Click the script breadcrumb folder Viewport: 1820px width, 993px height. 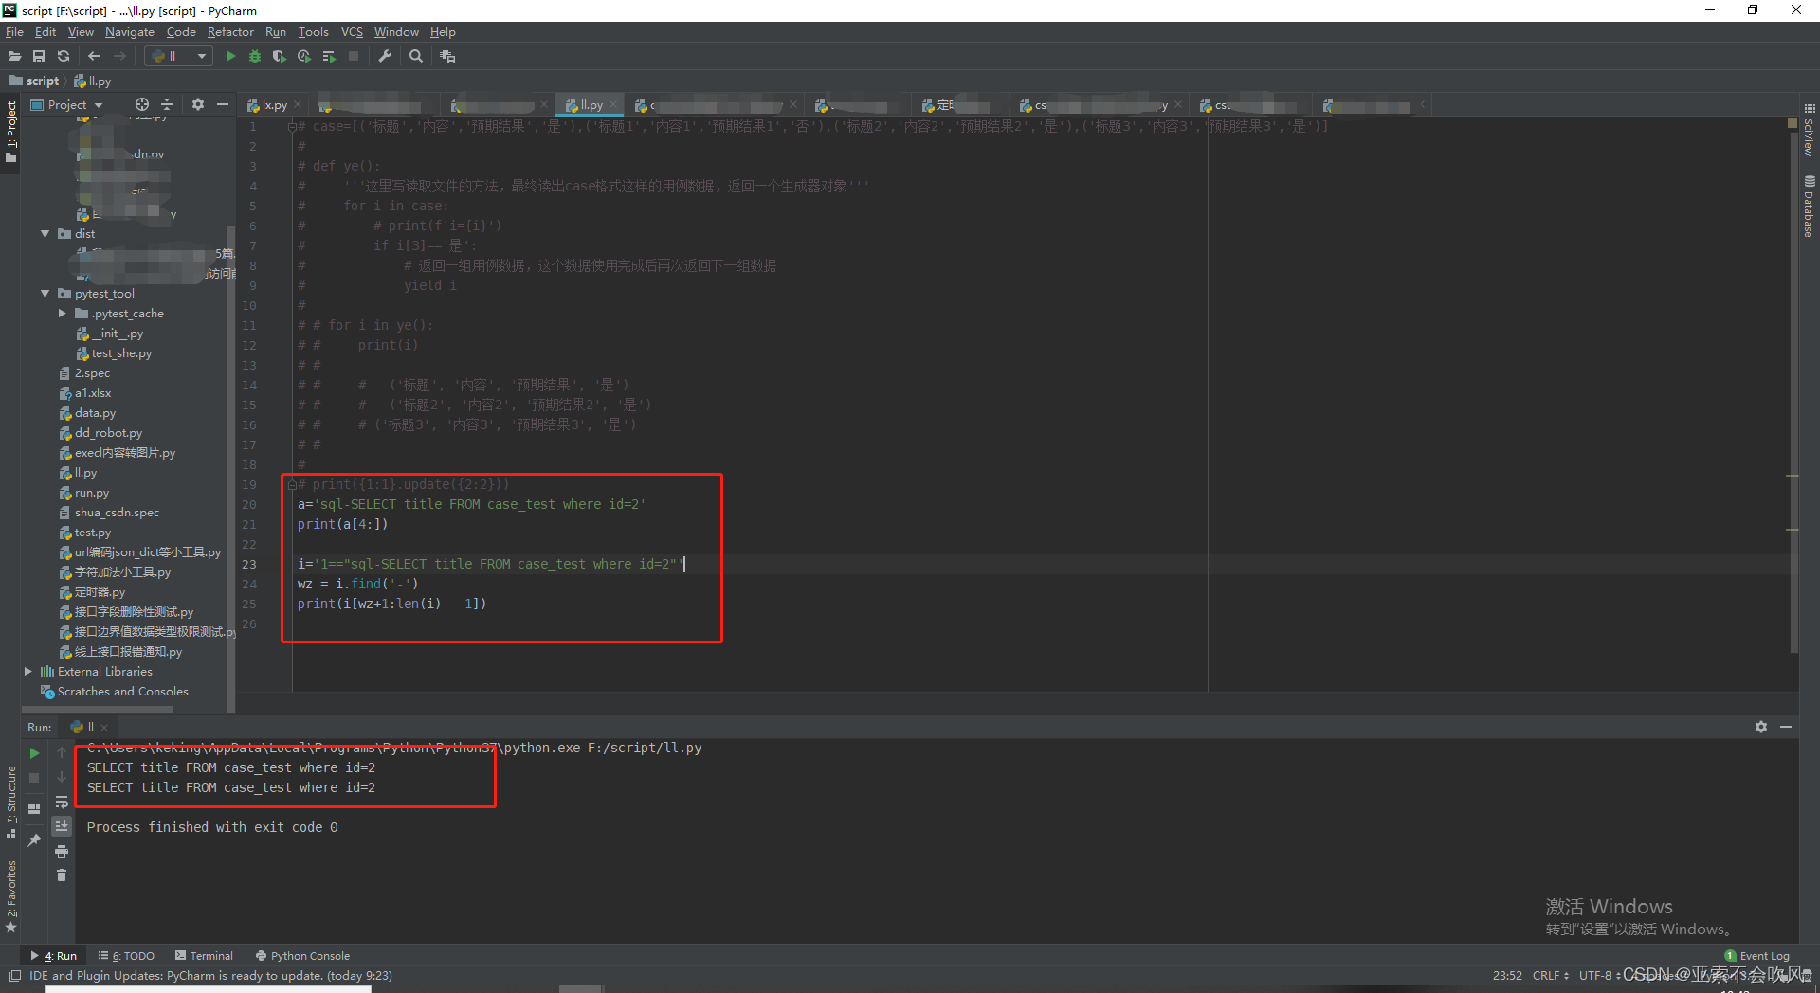pos(34,81)
